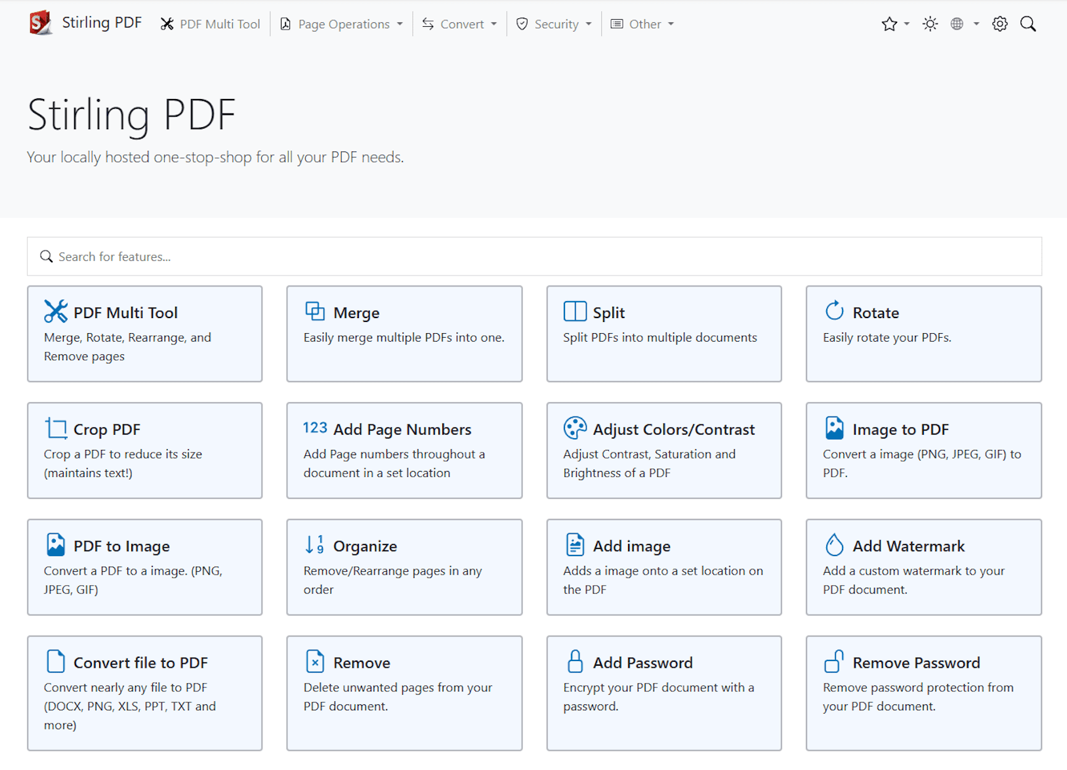1067x770 pixels.
Task: Open the language globe dropdown
Action: pyautogui.click(x=965, y=24)
